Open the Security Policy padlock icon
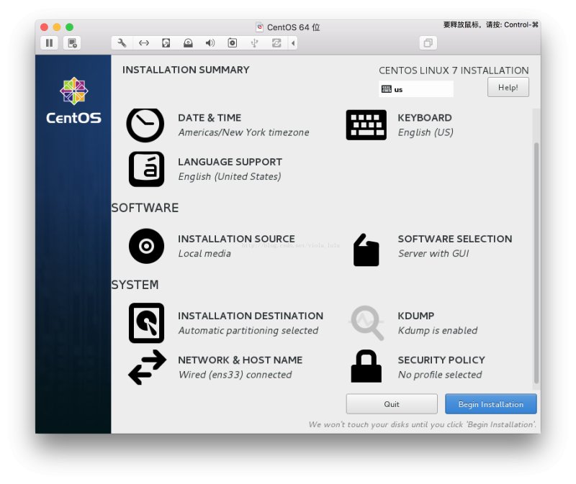This screenshot has width=576, height=484. (366, 366)
